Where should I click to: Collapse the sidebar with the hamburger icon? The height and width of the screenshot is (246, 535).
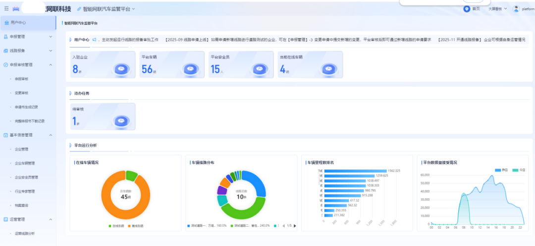6,8
